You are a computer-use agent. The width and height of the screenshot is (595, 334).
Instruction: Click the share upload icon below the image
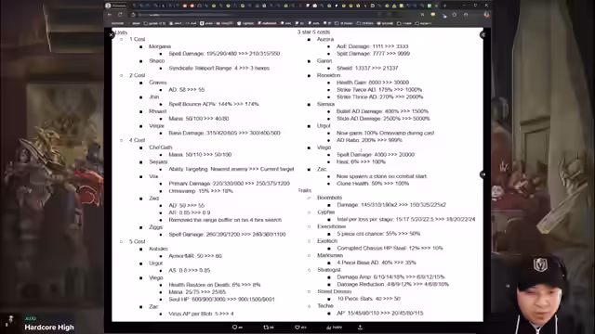pos(360,328)
